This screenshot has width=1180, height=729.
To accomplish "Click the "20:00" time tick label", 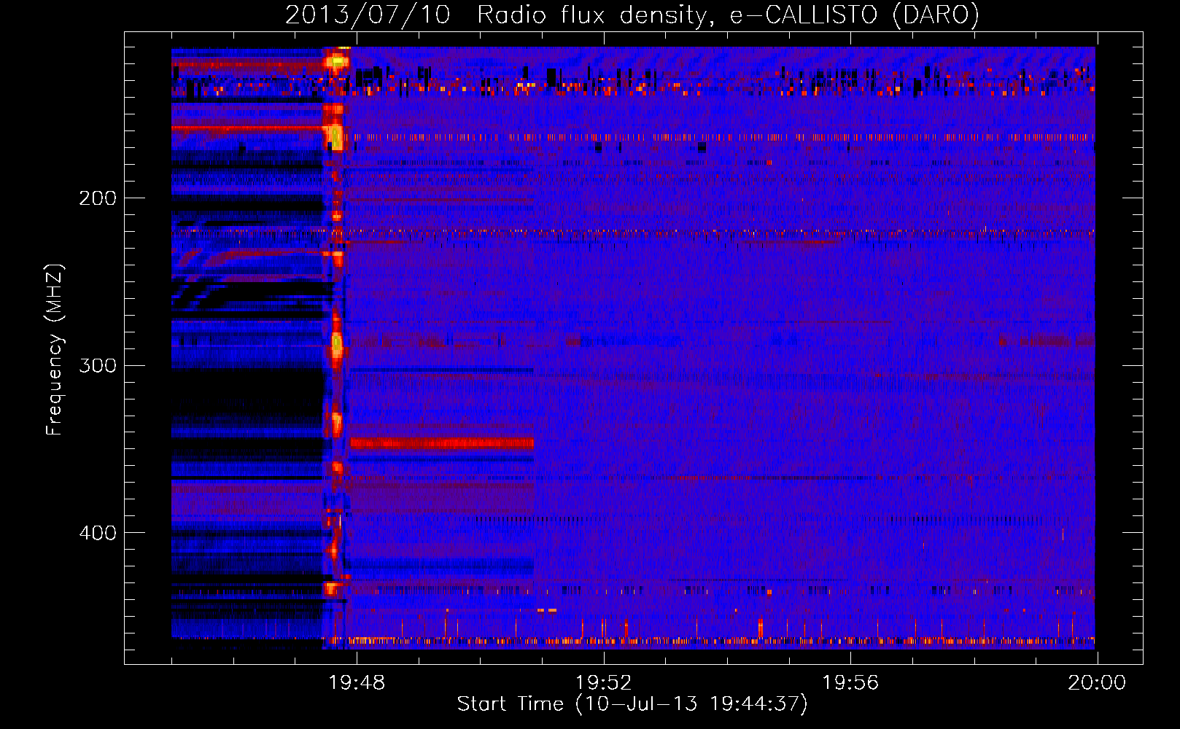I will (x=1097, y=682).
